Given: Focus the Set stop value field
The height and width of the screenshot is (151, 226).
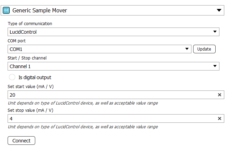Looking at the screenshot, I should [x=111, y=119].
